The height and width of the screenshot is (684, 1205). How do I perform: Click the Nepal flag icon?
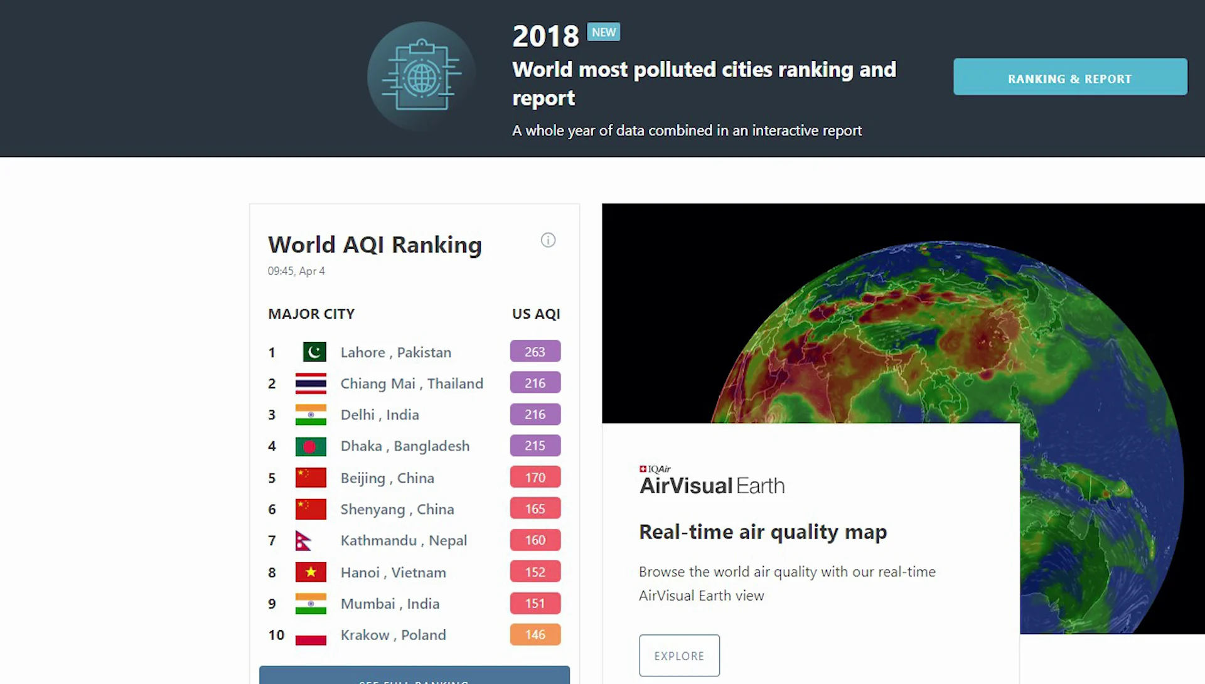pos(303,541)
